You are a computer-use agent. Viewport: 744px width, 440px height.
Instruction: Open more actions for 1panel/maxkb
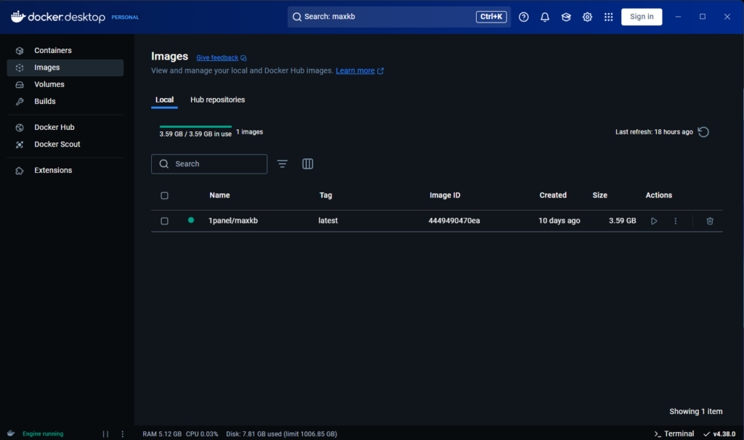tap(676, 221)
